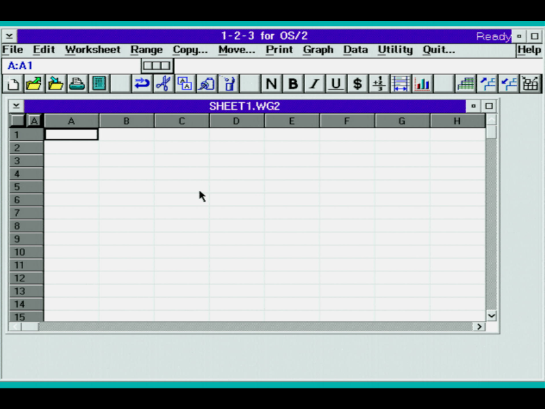545x409 pixels.
Task: Click the SHEET1.WG2 title bar
Action: point(245,106)
